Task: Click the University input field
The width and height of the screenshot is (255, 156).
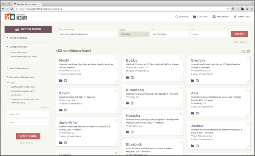Action: (x=28, y=114)
